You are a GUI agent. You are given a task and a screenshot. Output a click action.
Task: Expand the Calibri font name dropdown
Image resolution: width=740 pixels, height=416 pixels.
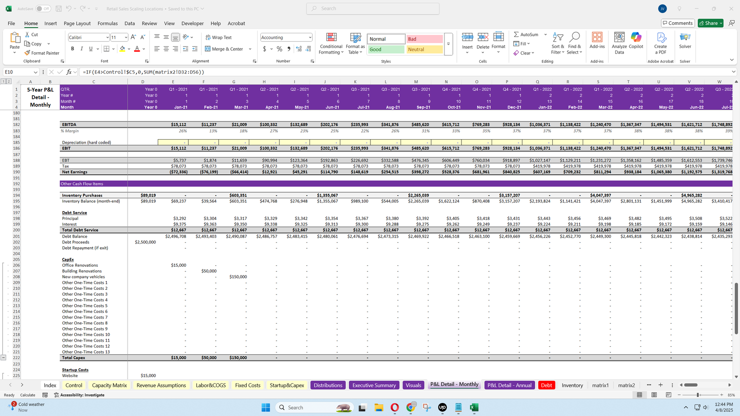107,37
